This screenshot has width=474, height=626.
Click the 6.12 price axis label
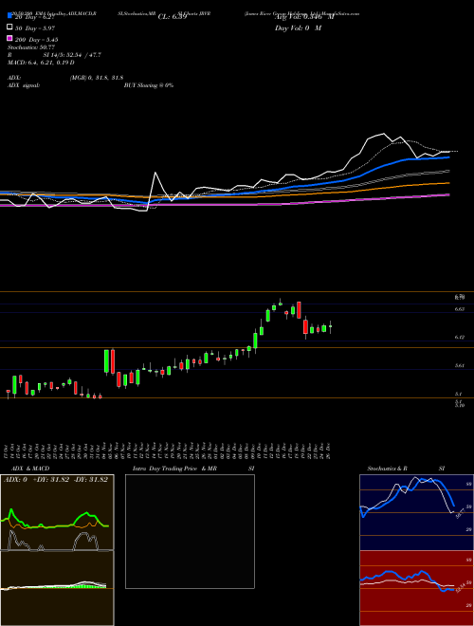point(460,338)
